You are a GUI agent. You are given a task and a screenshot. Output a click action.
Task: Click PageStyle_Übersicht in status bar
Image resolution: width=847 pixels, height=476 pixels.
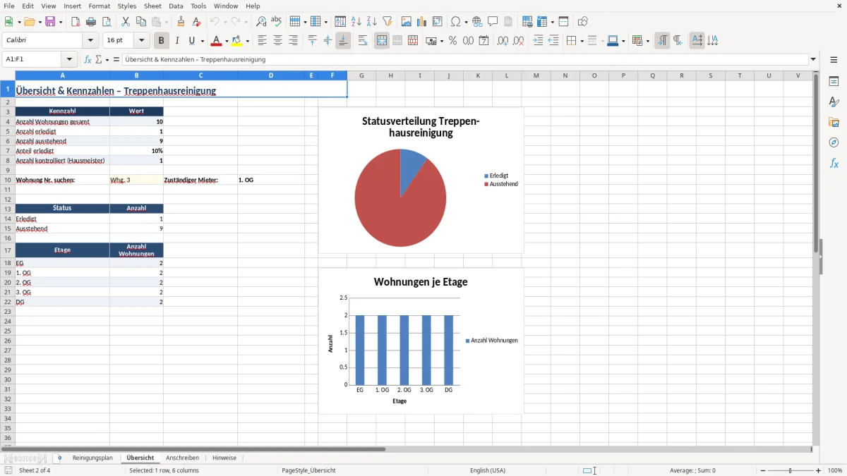pos(308,470)
